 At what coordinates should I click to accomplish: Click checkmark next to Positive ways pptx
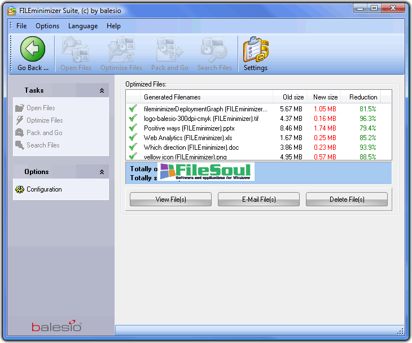tap(133, 128)
